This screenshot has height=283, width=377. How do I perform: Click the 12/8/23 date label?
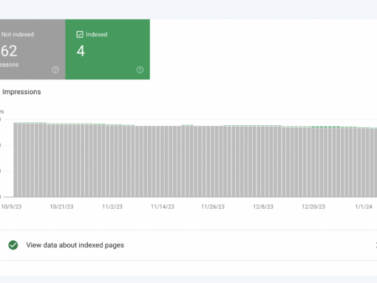pyautogui.click(x=263, y=207)
